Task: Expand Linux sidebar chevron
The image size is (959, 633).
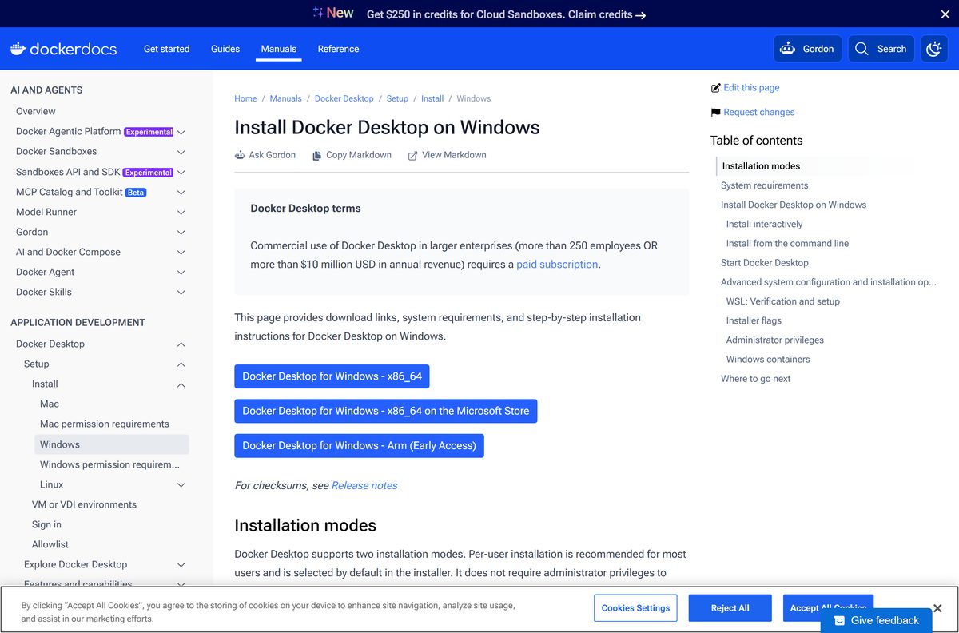Action: 181,484
